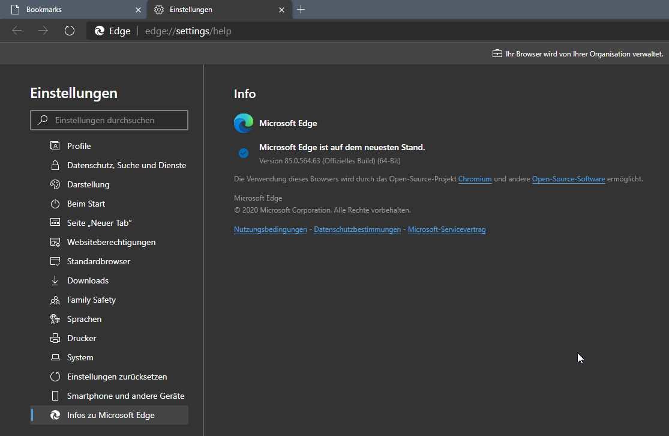Open Datenschutzbestimmungen link
This screenshot has width=669, height=436.
pos(357,229)
